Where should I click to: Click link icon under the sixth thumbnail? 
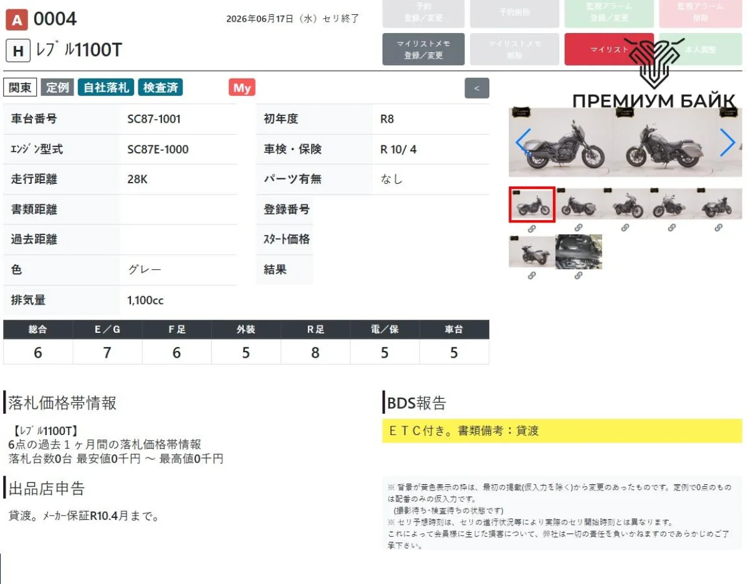pyautogui.click(x=532, y=275)
